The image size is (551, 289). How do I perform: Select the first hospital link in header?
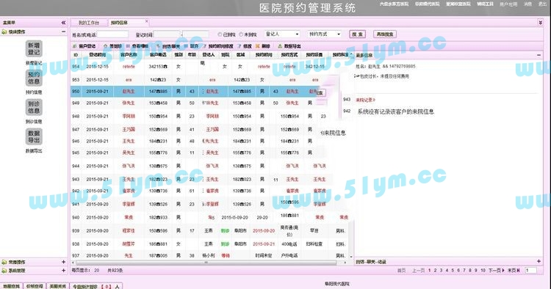[394, 4]
